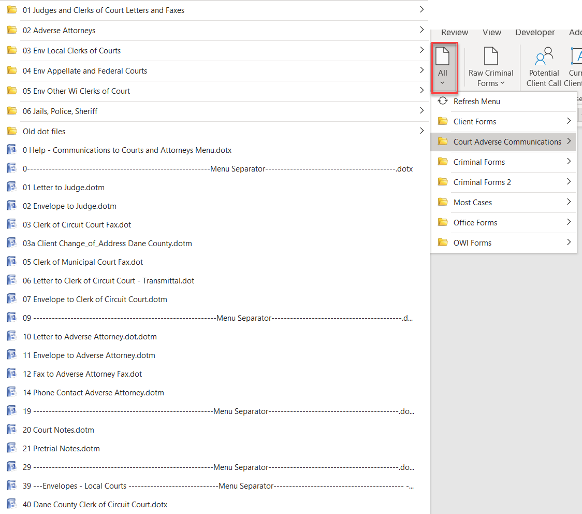Click the 01 Judges and Clerks folder icon
Image resolution: width=582 pixels, height=514 pixels.
[x=12, y=10]
